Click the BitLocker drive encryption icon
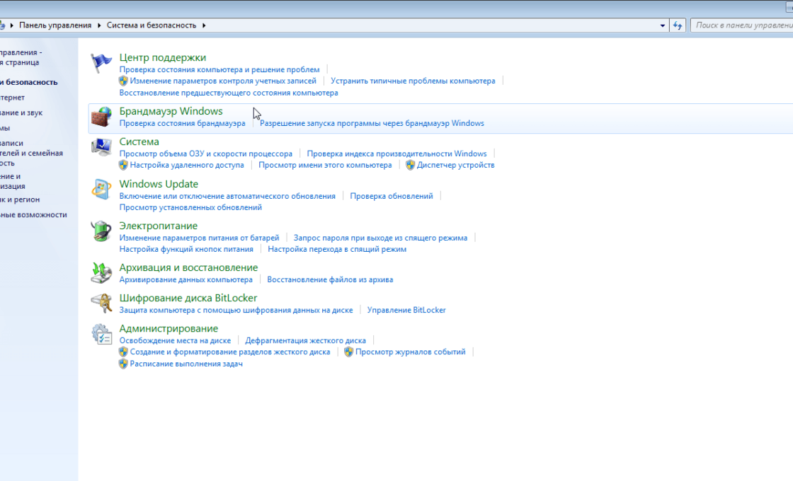 pos(102,303)
